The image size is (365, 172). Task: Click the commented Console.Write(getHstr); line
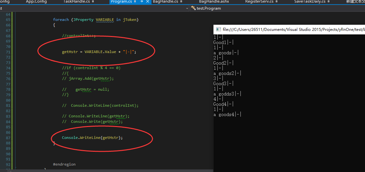click(x=92, y=122)
